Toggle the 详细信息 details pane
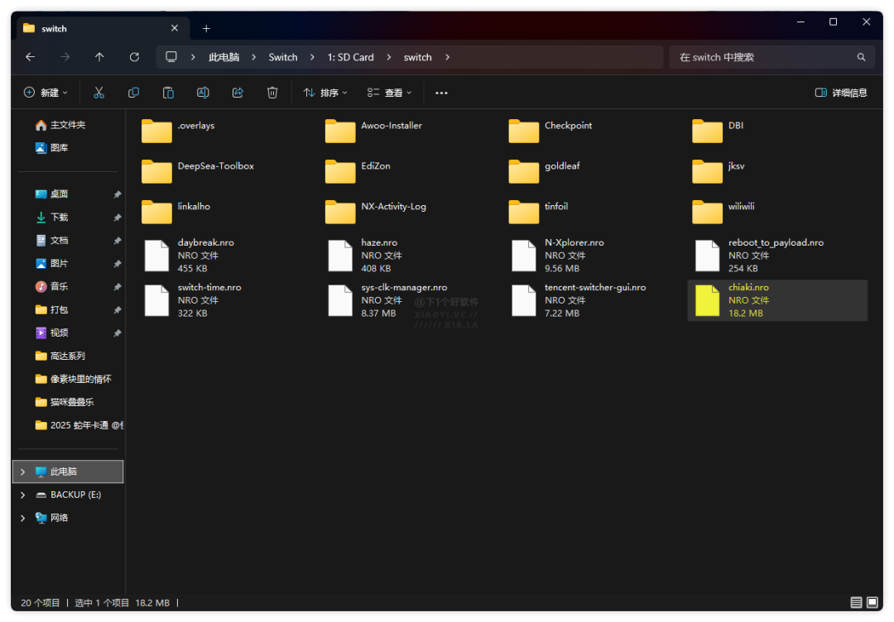This screenshot has width=894, height=622. (x=841, y=93)
